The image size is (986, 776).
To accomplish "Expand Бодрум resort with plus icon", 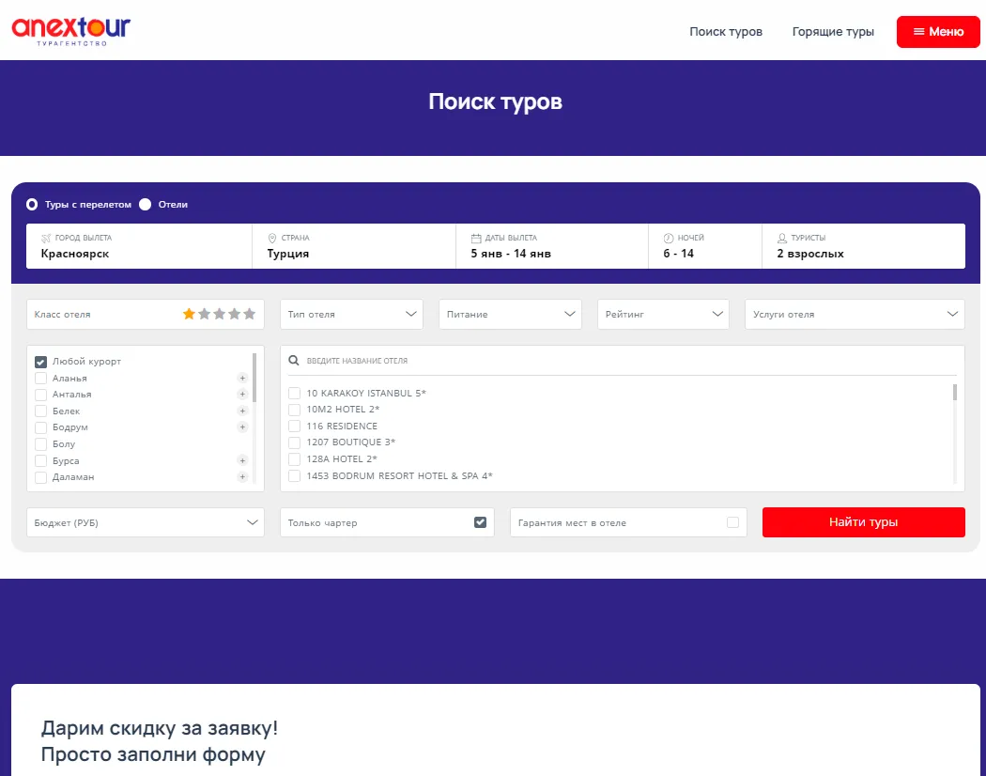I will 242,427.
